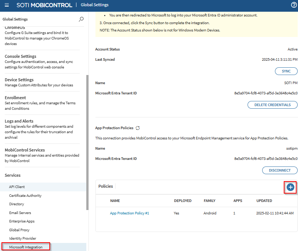Sort policies by NAME column header

click(x=115, y=201)
